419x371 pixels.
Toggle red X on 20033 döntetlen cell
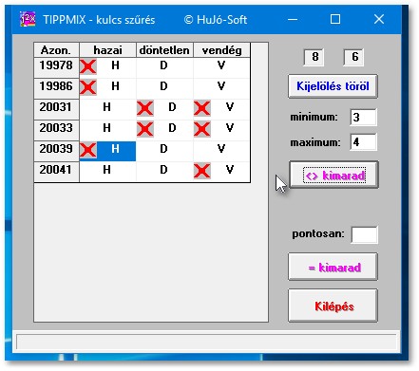click(145, 129)
